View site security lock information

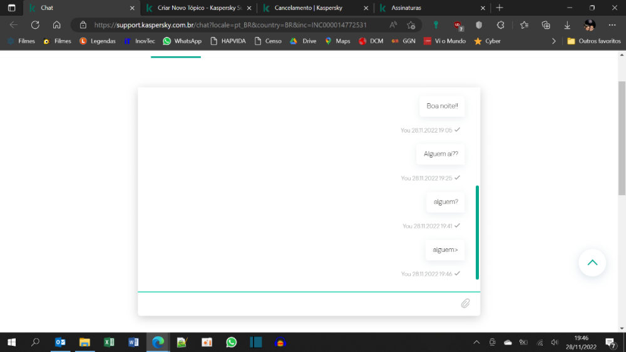83,25
